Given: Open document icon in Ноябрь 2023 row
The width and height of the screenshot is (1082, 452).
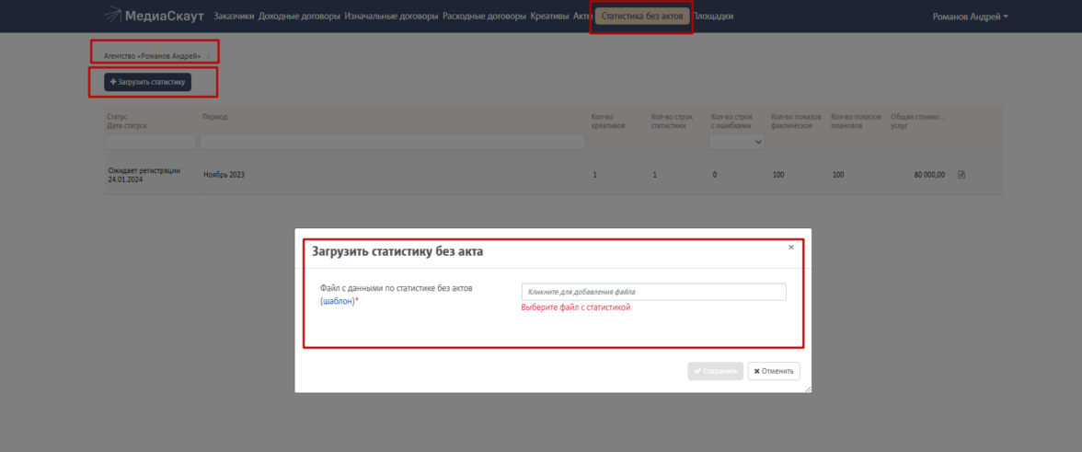Looking at the screenshot, I should 961,175.
